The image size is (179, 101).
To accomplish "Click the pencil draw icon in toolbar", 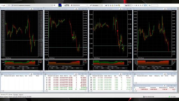I will [x=143, y=5].
